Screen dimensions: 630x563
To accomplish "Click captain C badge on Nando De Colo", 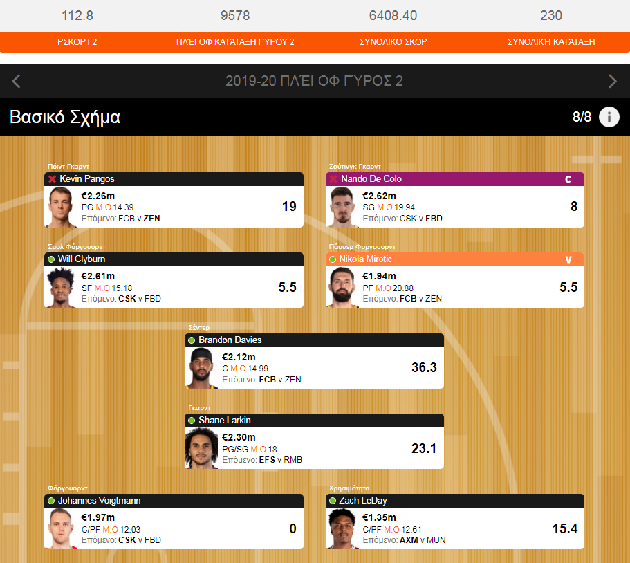I will 568,179.
